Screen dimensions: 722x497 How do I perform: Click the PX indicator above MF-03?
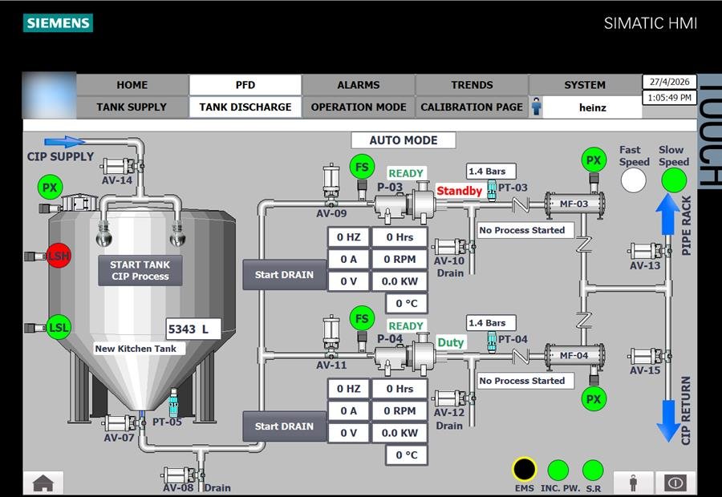pyautogui.click(x=594, y=160)
